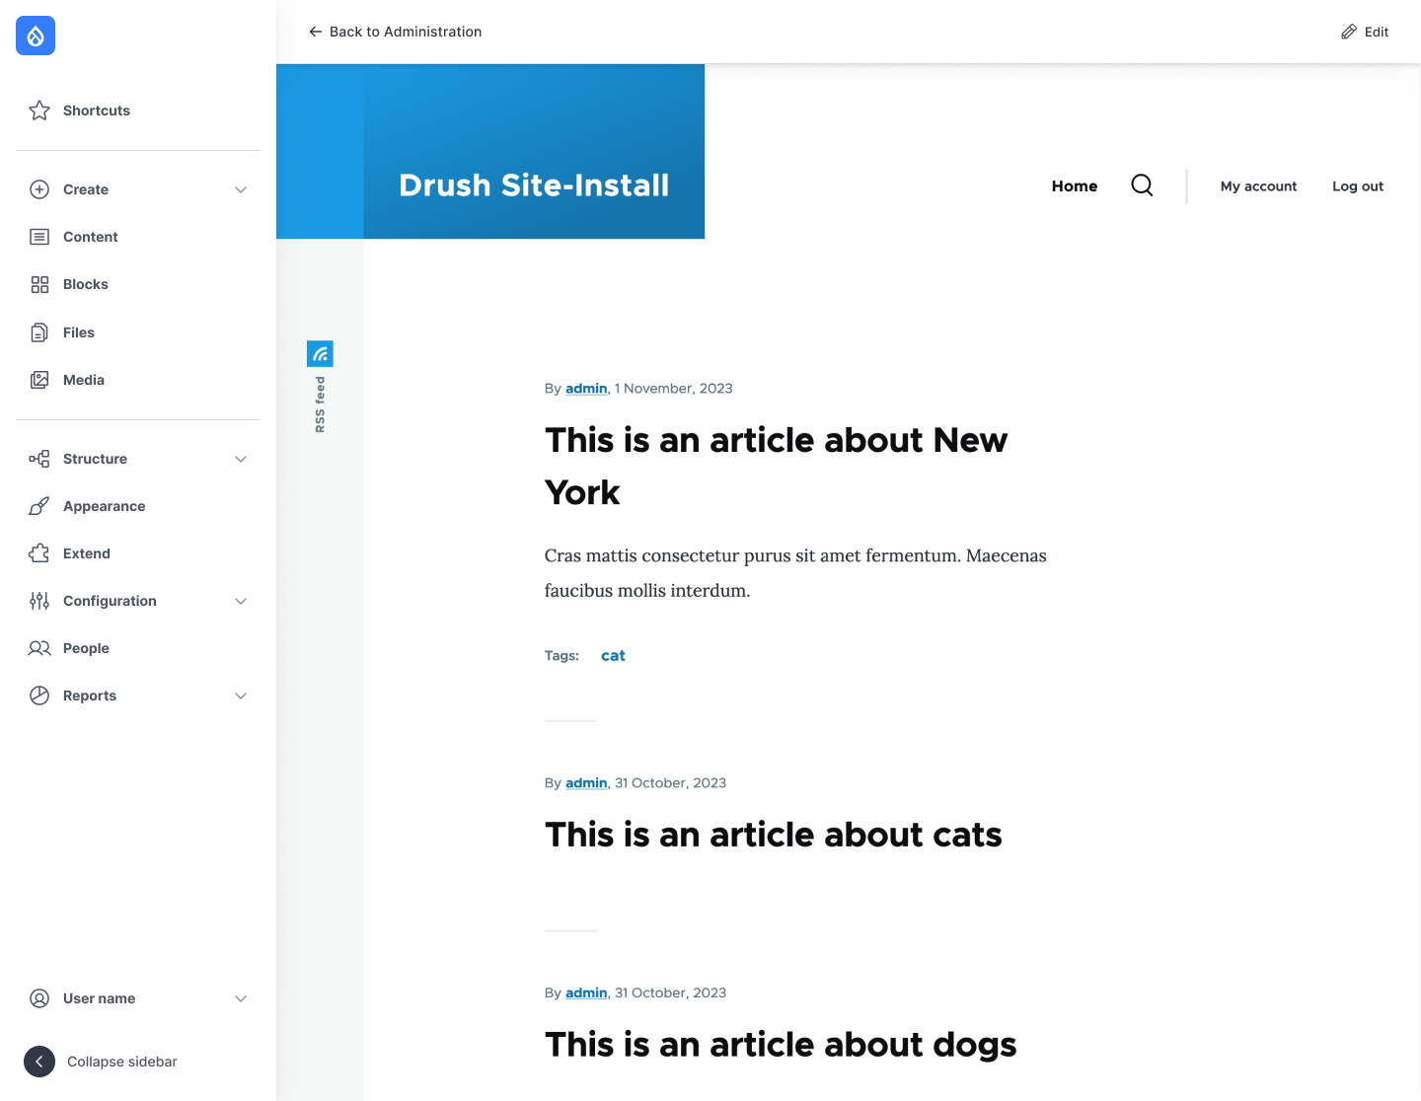The height and width of the screenshot is (1101, 1421).
Task: Open Extend via the puzzle piece icon
Action: (x=39, y=553)
